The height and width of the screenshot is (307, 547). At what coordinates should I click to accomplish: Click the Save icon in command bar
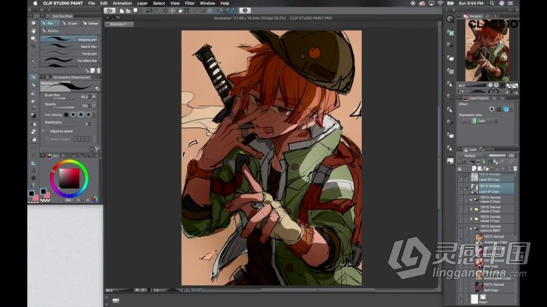click(135, 11)
